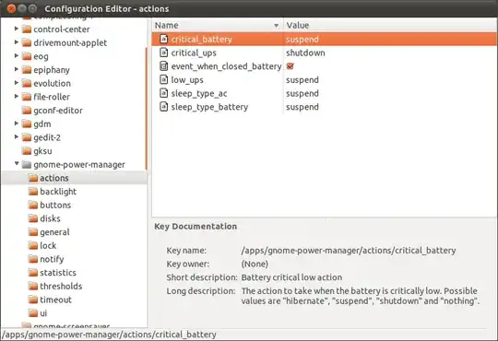The height and width of the screenshot is (341, 498).
Task: Click the gconf-editor folder icon
Action: pos(27,111)
